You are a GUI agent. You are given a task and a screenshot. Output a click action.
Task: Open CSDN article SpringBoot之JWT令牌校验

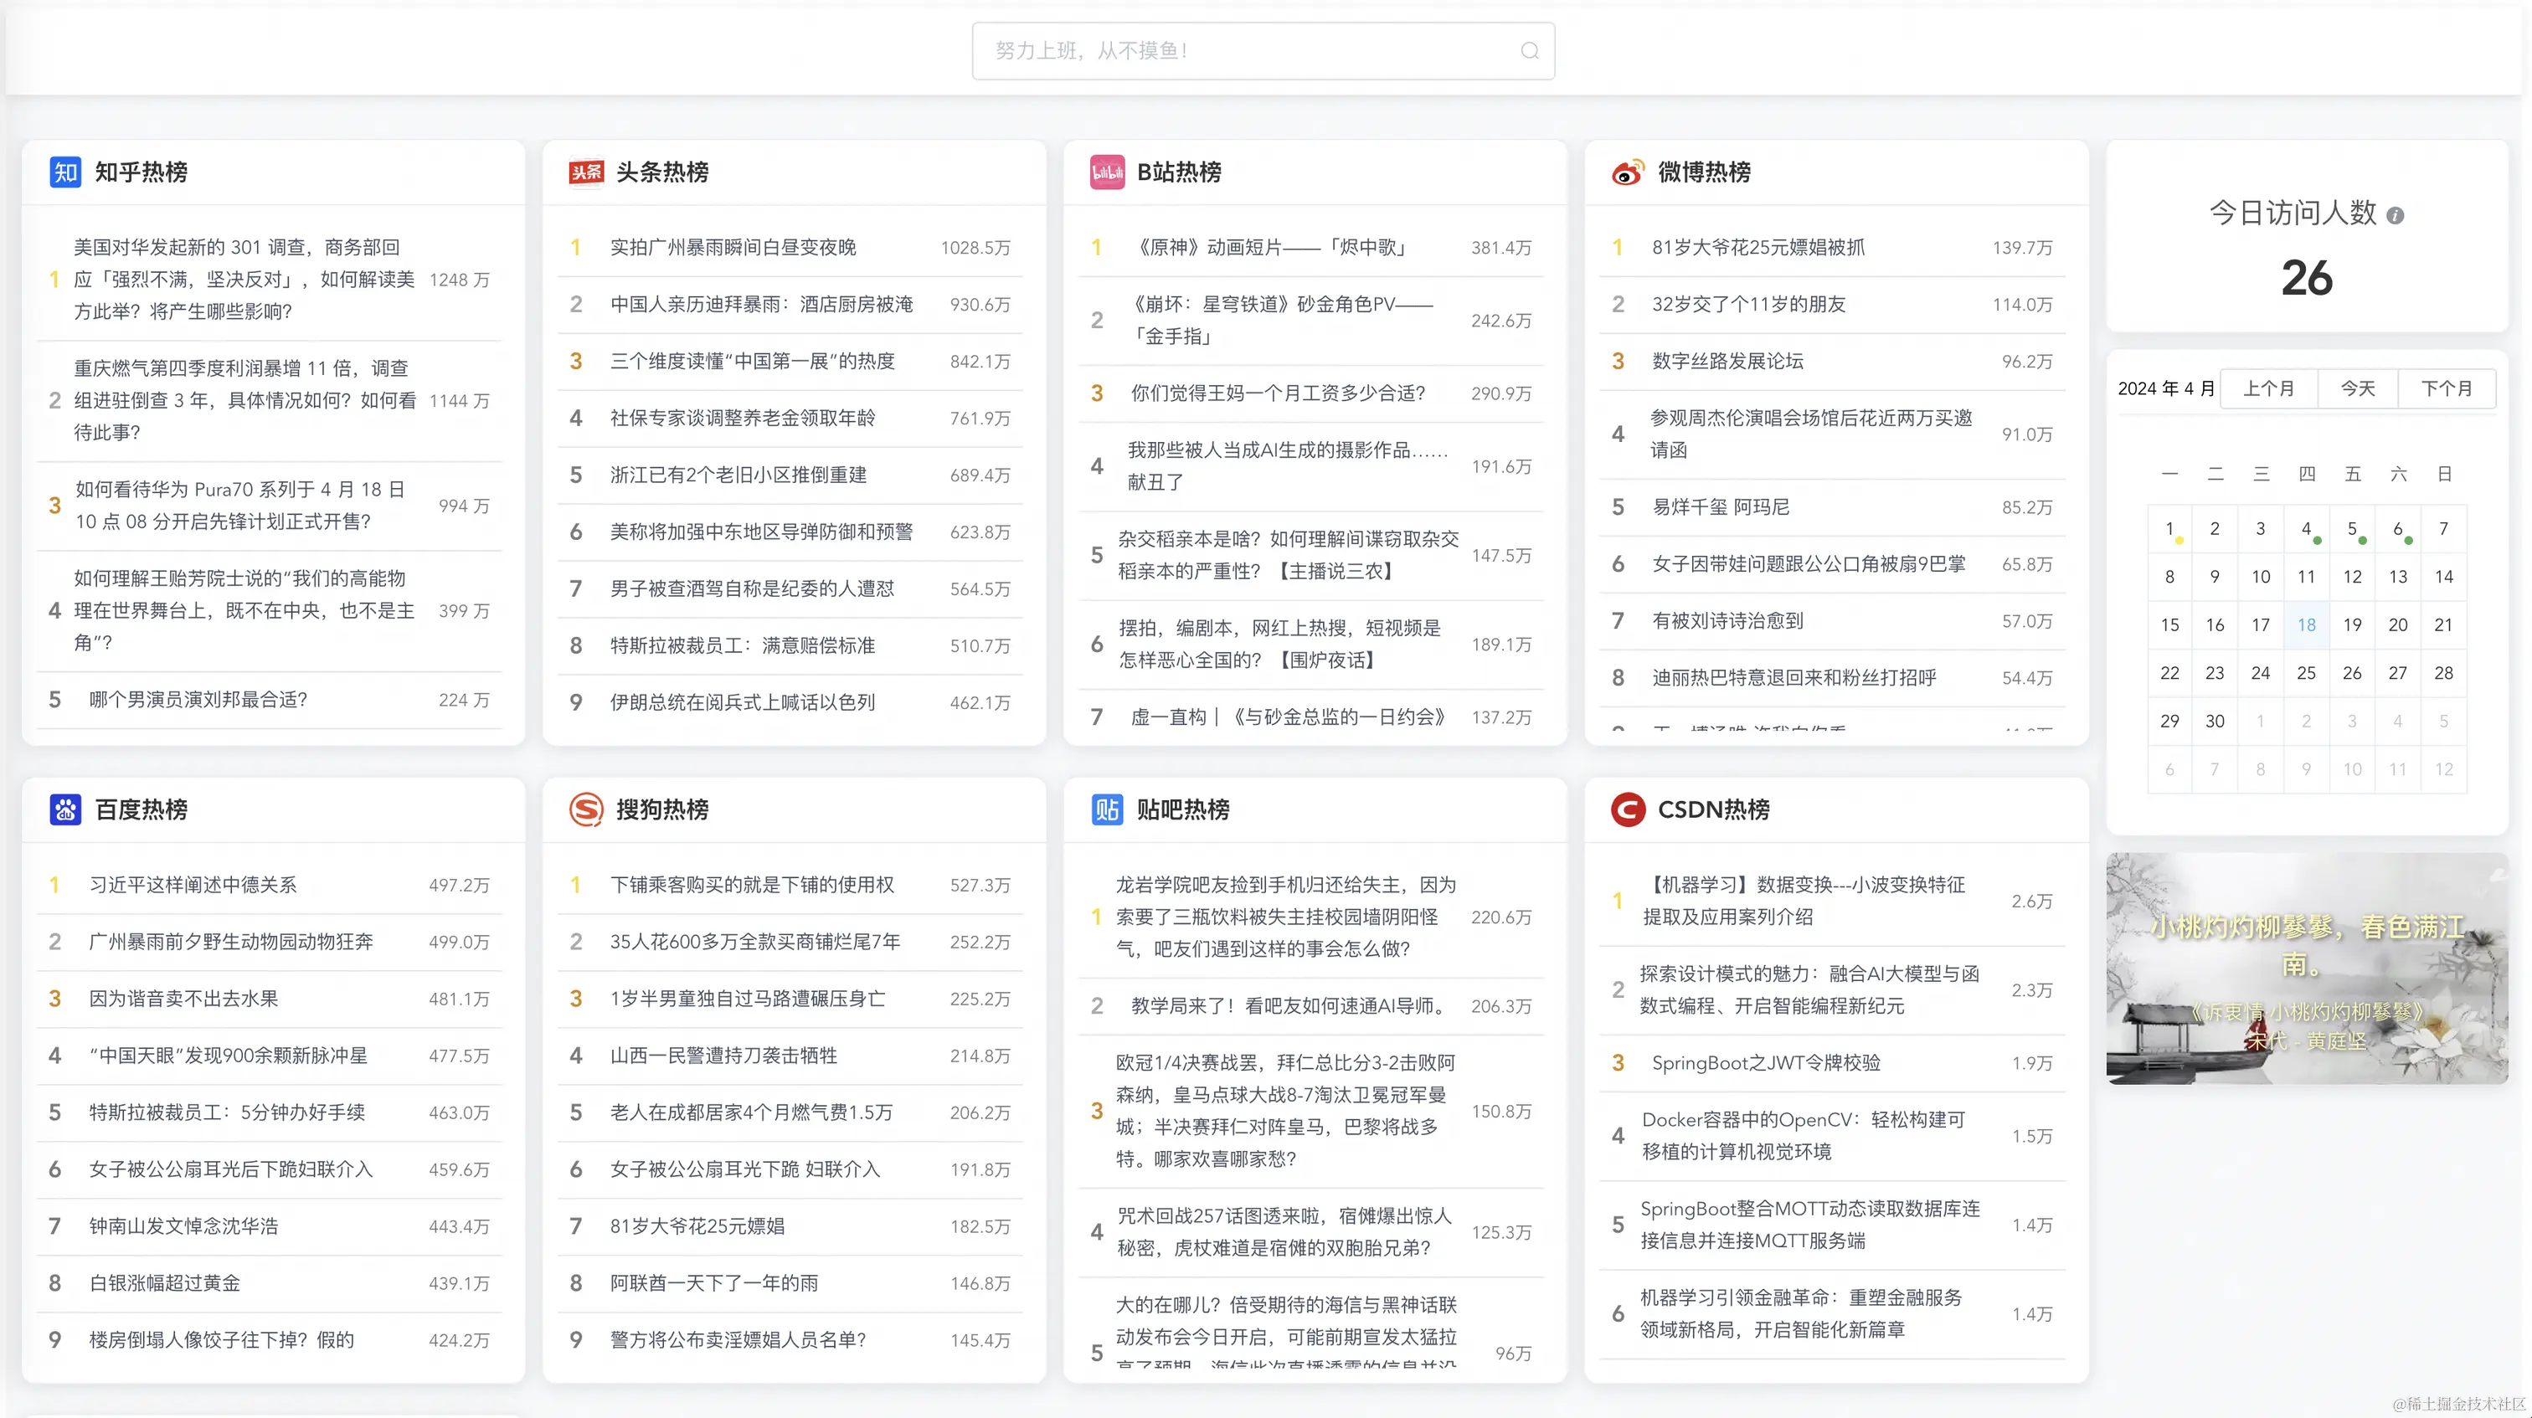[x=1765, y=1062]
